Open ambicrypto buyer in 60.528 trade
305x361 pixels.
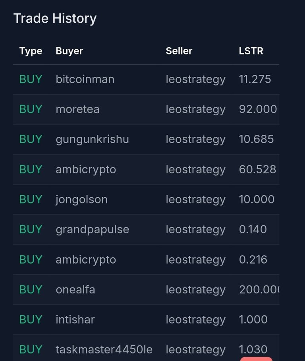tap(86, 170)
